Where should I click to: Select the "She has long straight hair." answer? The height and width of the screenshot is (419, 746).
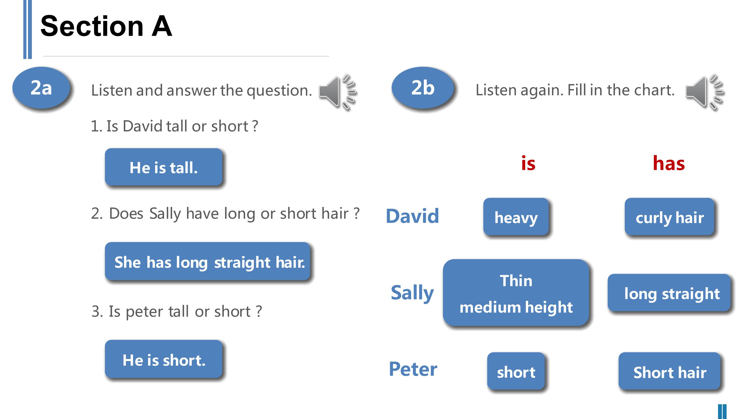(x=207, y=261)
